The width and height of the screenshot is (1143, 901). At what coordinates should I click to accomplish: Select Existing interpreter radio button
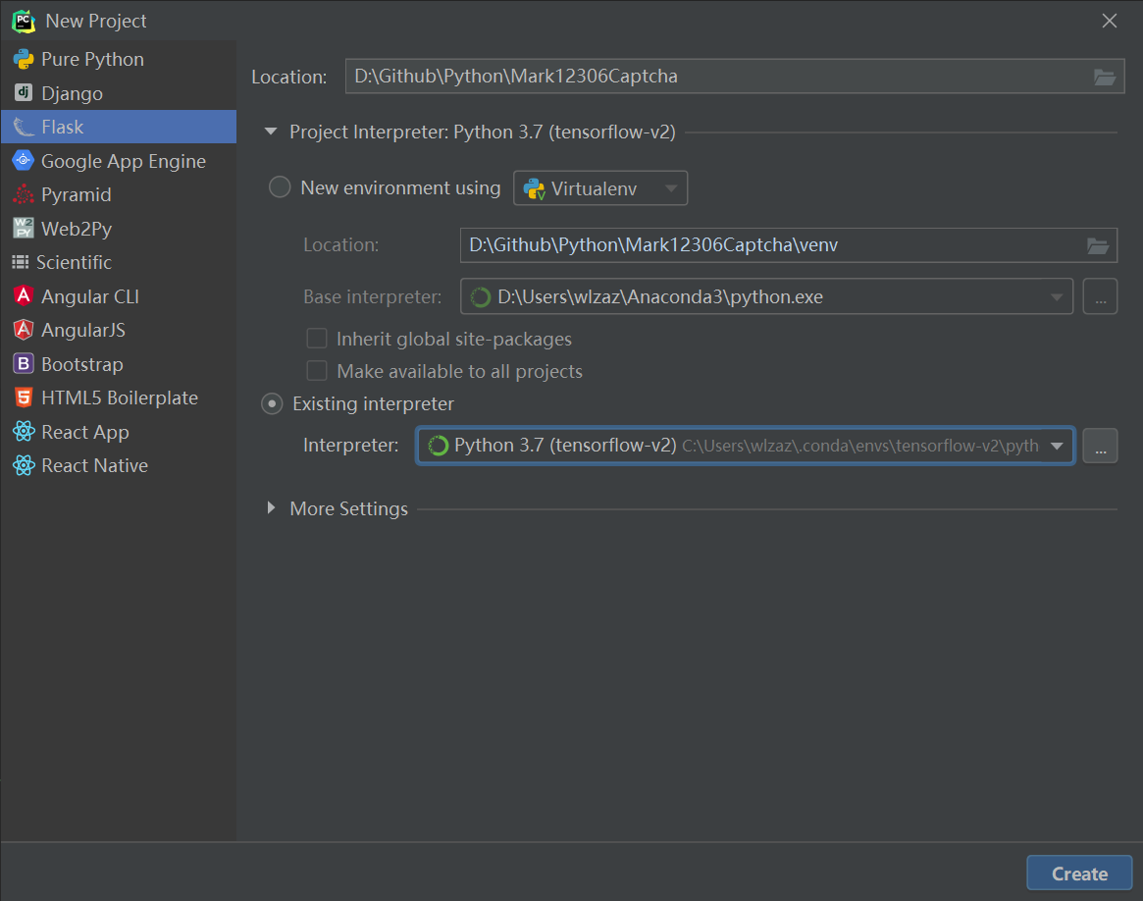[272, 403]
